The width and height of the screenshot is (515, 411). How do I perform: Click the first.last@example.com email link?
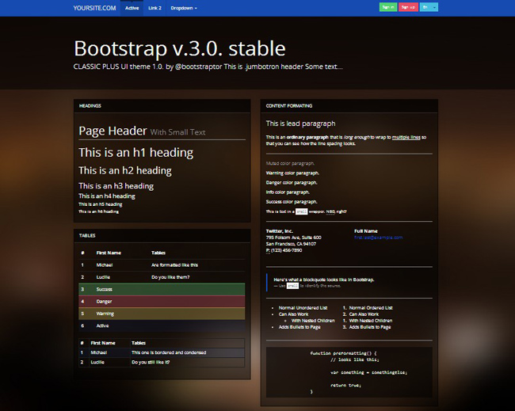[x=378, y=238]
